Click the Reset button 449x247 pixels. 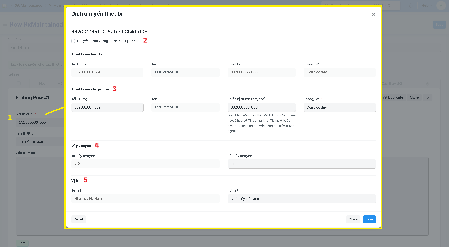[x=78, y=219]
